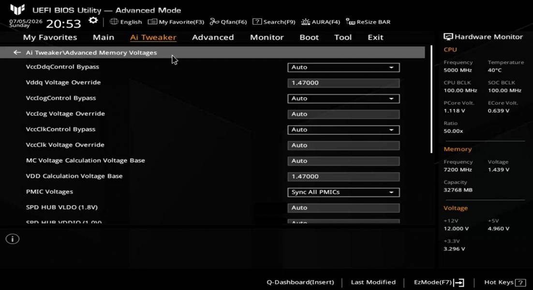Open AURA(F4) lighting settings

(x=321, y=22)
